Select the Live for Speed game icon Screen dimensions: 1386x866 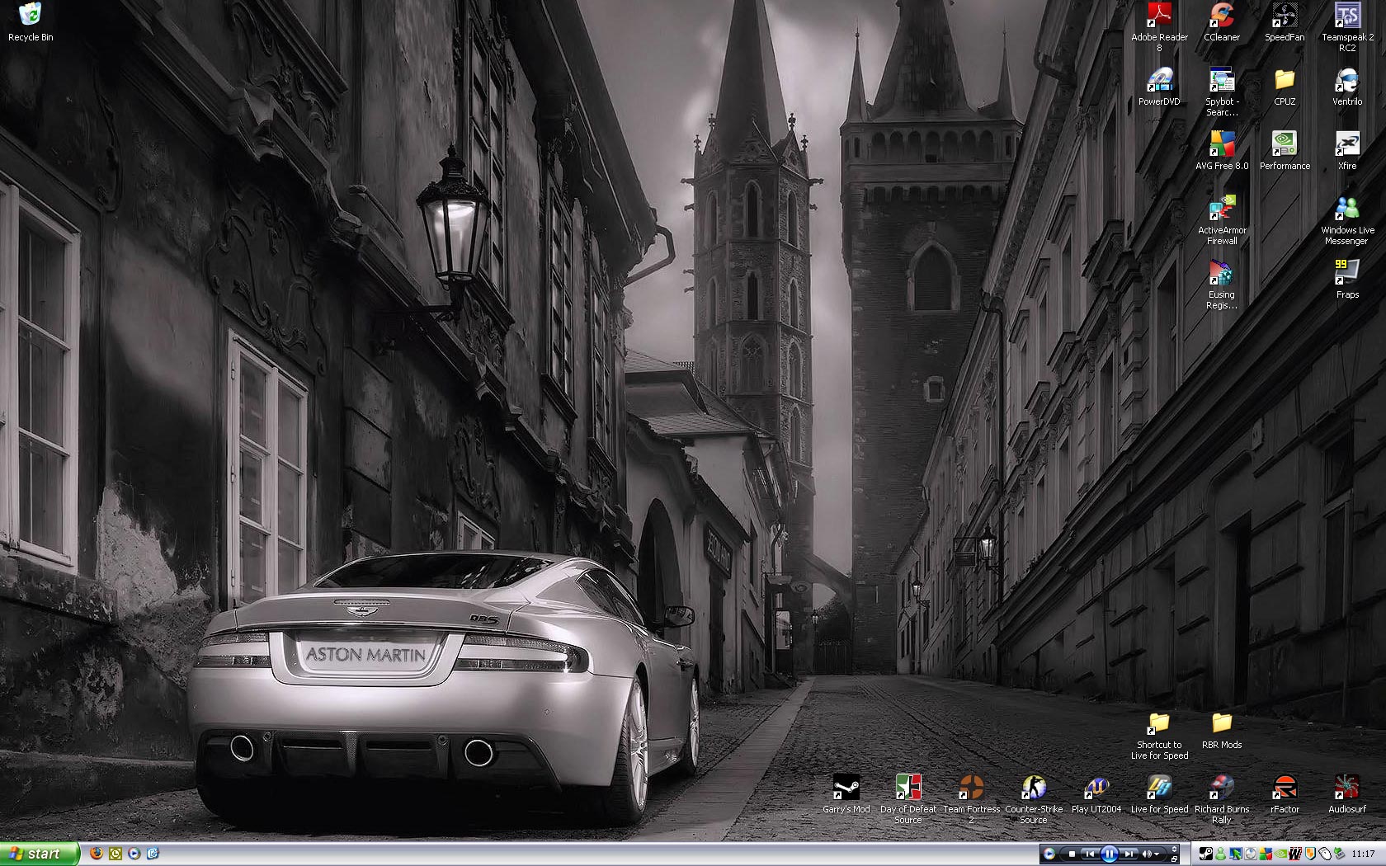coord(1159,794)
